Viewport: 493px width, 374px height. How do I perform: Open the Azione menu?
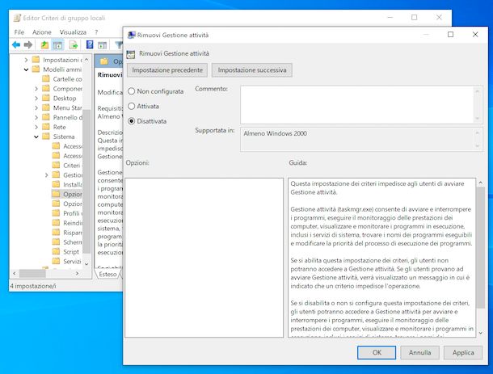pos(42,32)
